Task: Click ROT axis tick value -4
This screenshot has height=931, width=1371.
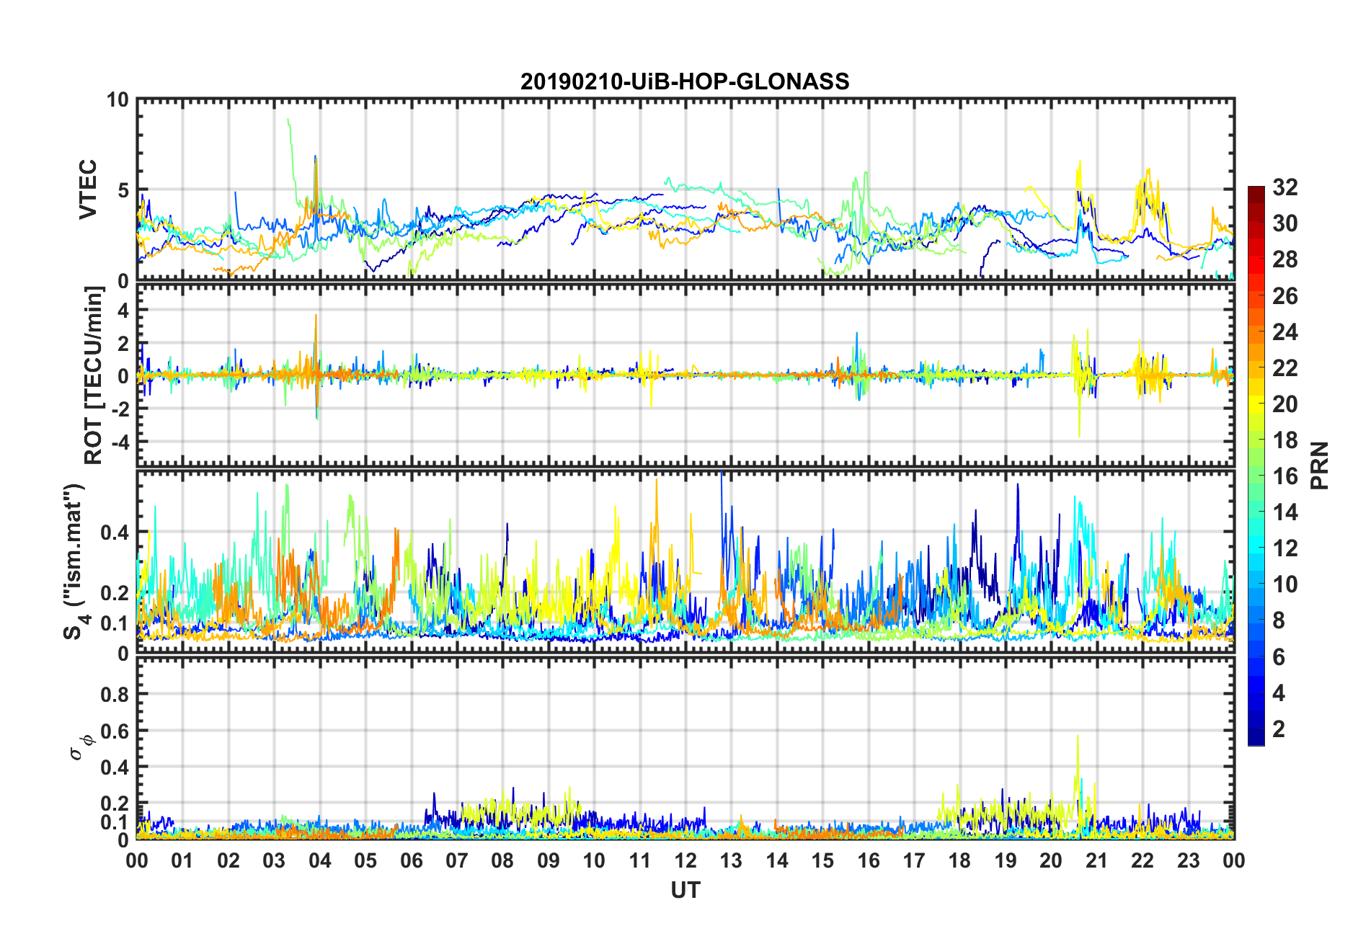Action: [120, 441]
